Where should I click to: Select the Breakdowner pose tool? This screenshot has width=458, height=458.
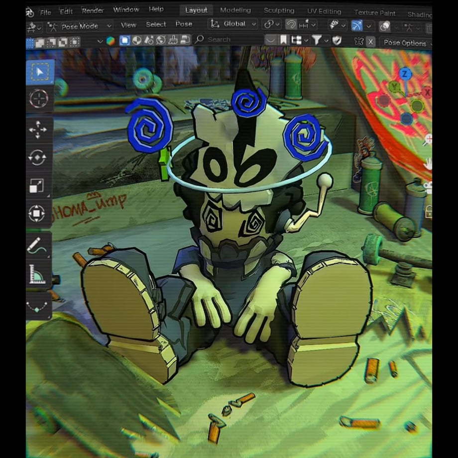37,306
